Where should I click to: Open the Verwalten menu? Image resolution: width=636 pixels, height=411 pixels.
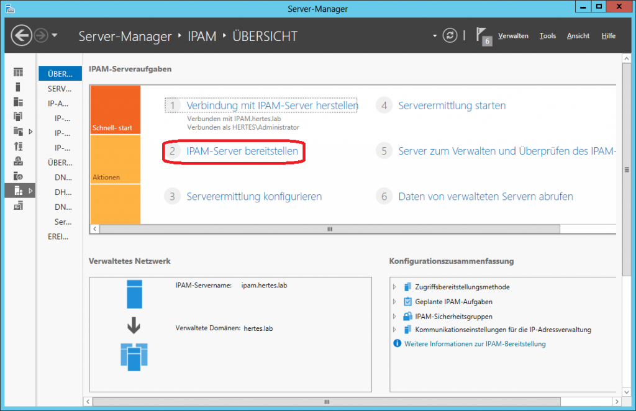(513, 36)
